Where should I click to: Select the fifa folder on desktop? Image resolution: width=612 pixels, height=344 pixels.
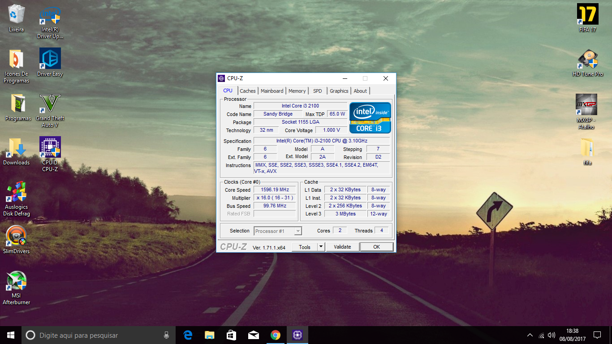coord(587,151)
